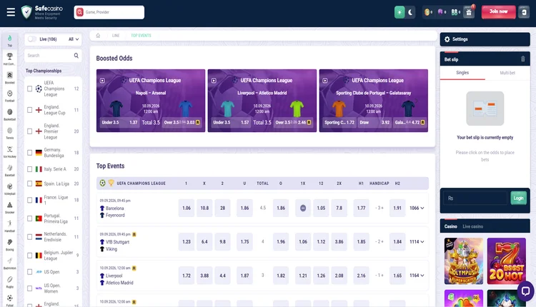536x307 pixels.
Task: Open Settings gear panel
Action: click(x=485, y=39)
